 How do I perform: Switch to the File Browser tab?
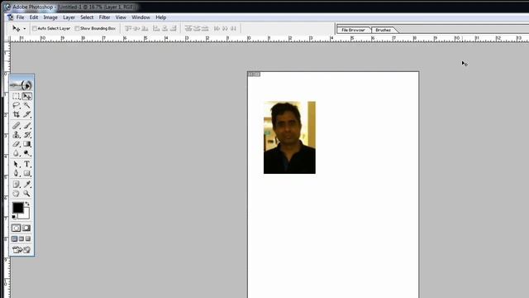[x=353, y=30]
